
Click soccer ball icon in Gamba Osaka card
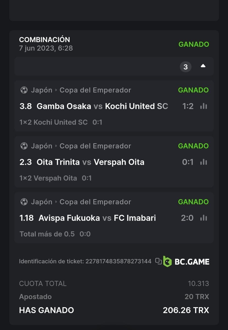click(24, 90)
